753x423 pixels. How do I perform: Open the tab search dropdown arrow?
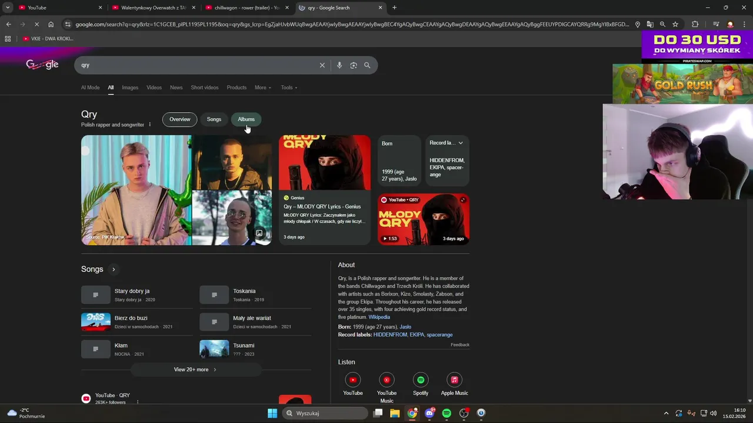[8, 8]
